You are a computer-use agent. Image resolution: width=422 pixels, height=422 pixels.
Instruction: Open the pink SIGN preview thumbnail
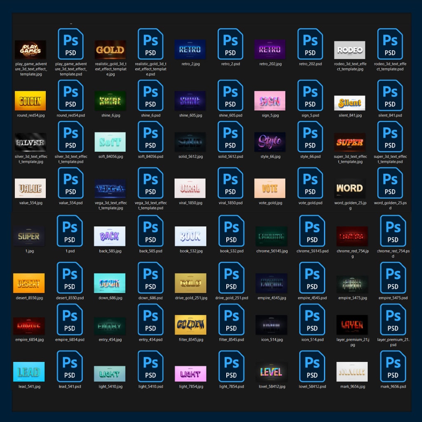pyautogui.click(x=270, y=100)
